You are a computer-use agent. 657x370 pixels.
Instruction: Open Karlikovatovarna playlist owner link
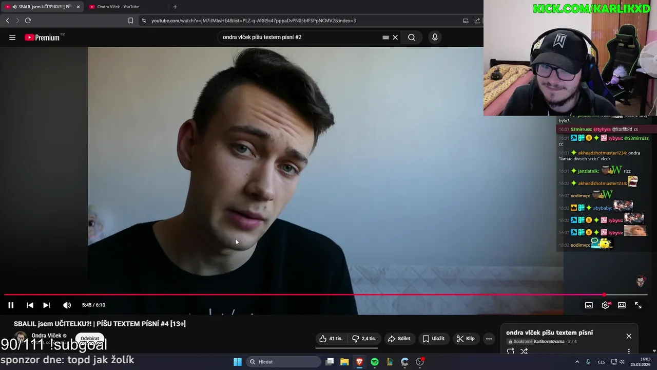pyautogui.click(x=549, y=342)
